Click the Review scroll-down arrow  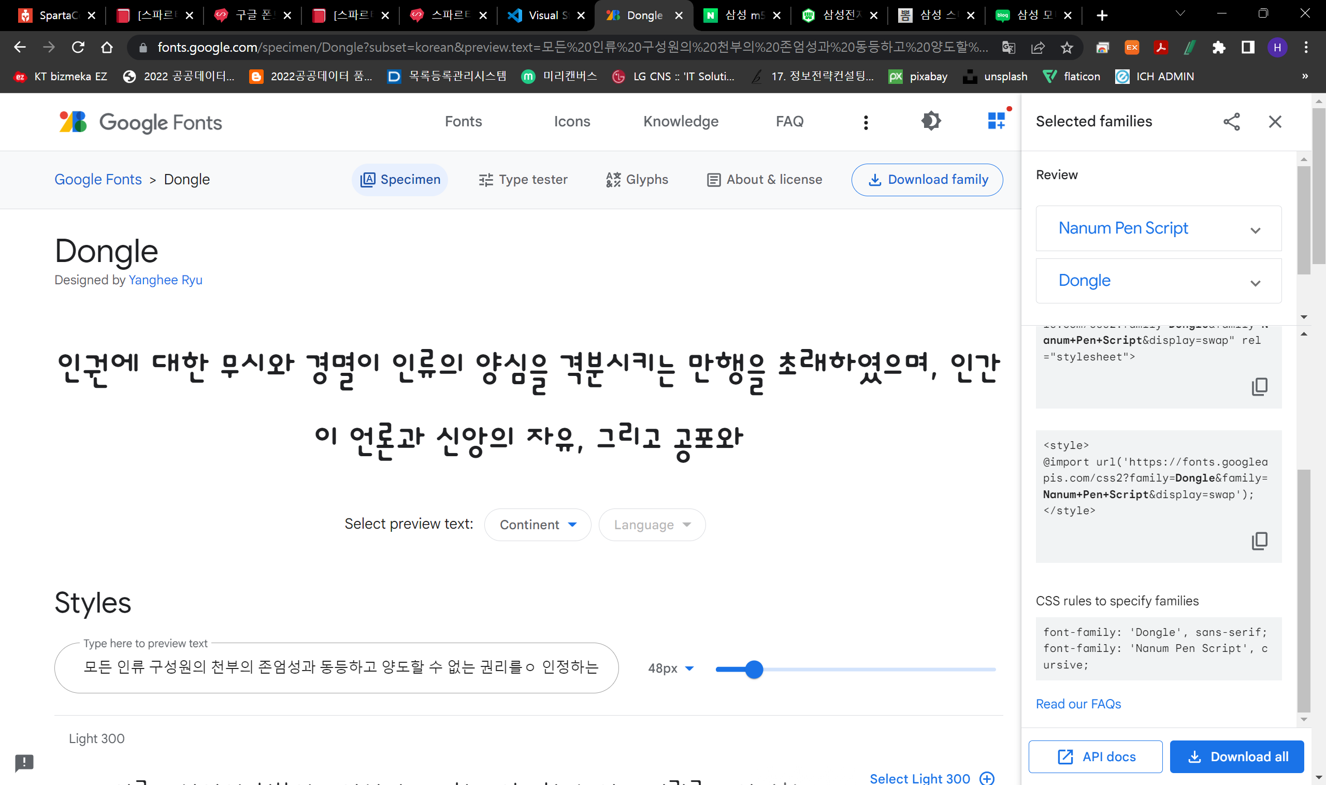click(1304, 317)
